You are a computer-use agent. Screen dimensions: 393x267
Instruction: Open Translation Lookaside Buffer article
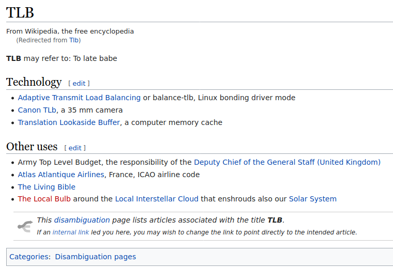click(69, 122)
